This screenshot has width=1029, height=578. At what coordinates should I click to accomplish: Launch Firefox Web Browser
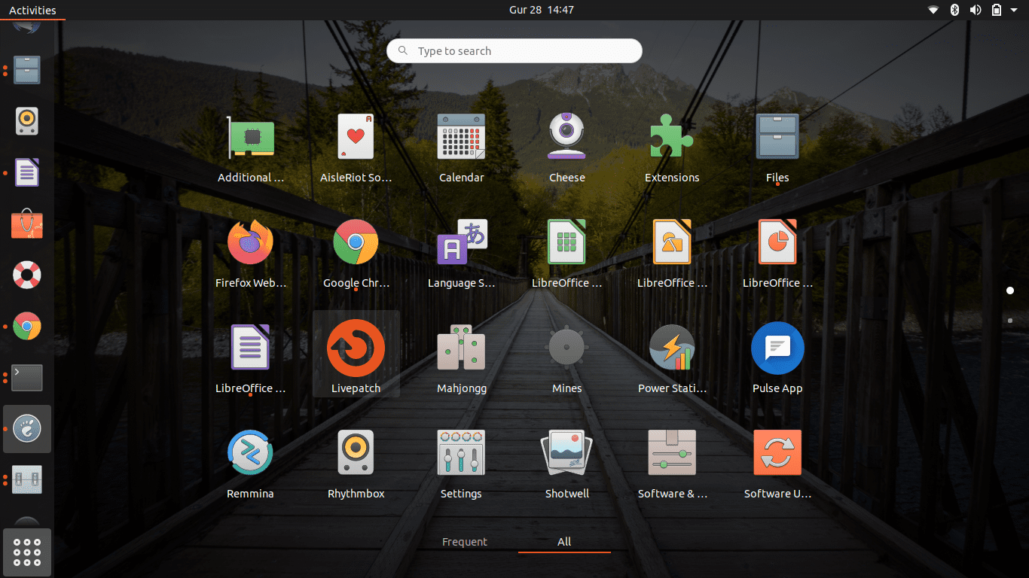(250, 254)
